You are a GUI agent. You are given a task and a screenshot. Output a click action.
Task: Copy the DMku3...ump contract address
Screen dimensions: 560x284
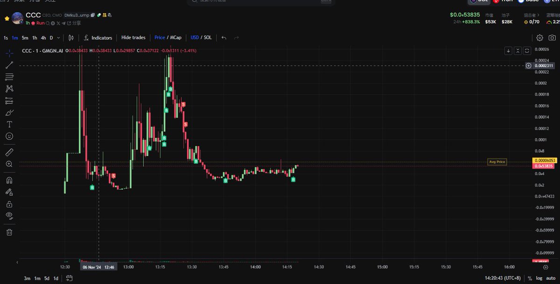93,15
